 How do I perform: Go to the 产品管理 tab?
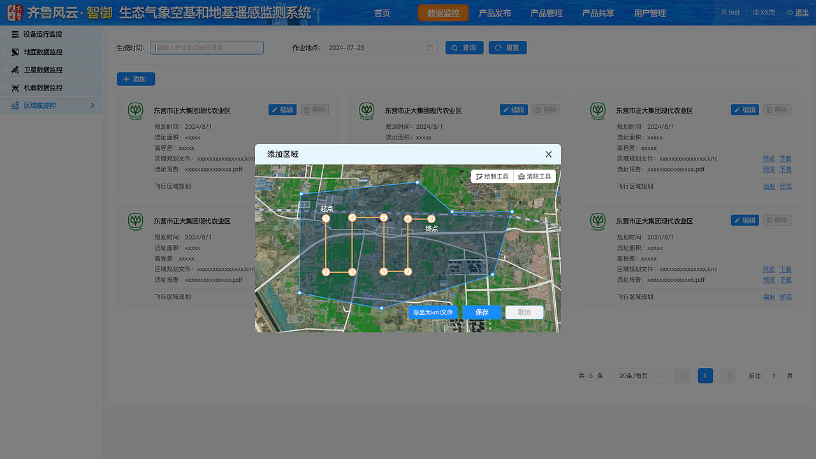click(x=546, y=13)
